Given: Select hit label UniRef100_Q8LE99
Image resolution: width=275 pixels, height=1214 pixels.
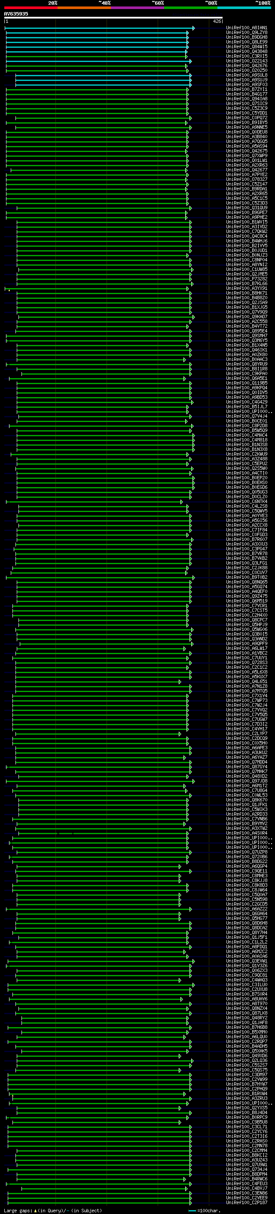Looking at the screenshot, I should tap(246, 42).
